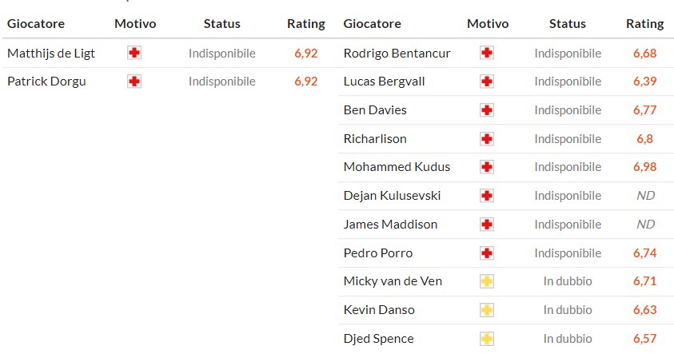Click Lucas Bergvall's red cross icon
The image size is (674, 354).
pyautogui.click(x=487, y=82)
